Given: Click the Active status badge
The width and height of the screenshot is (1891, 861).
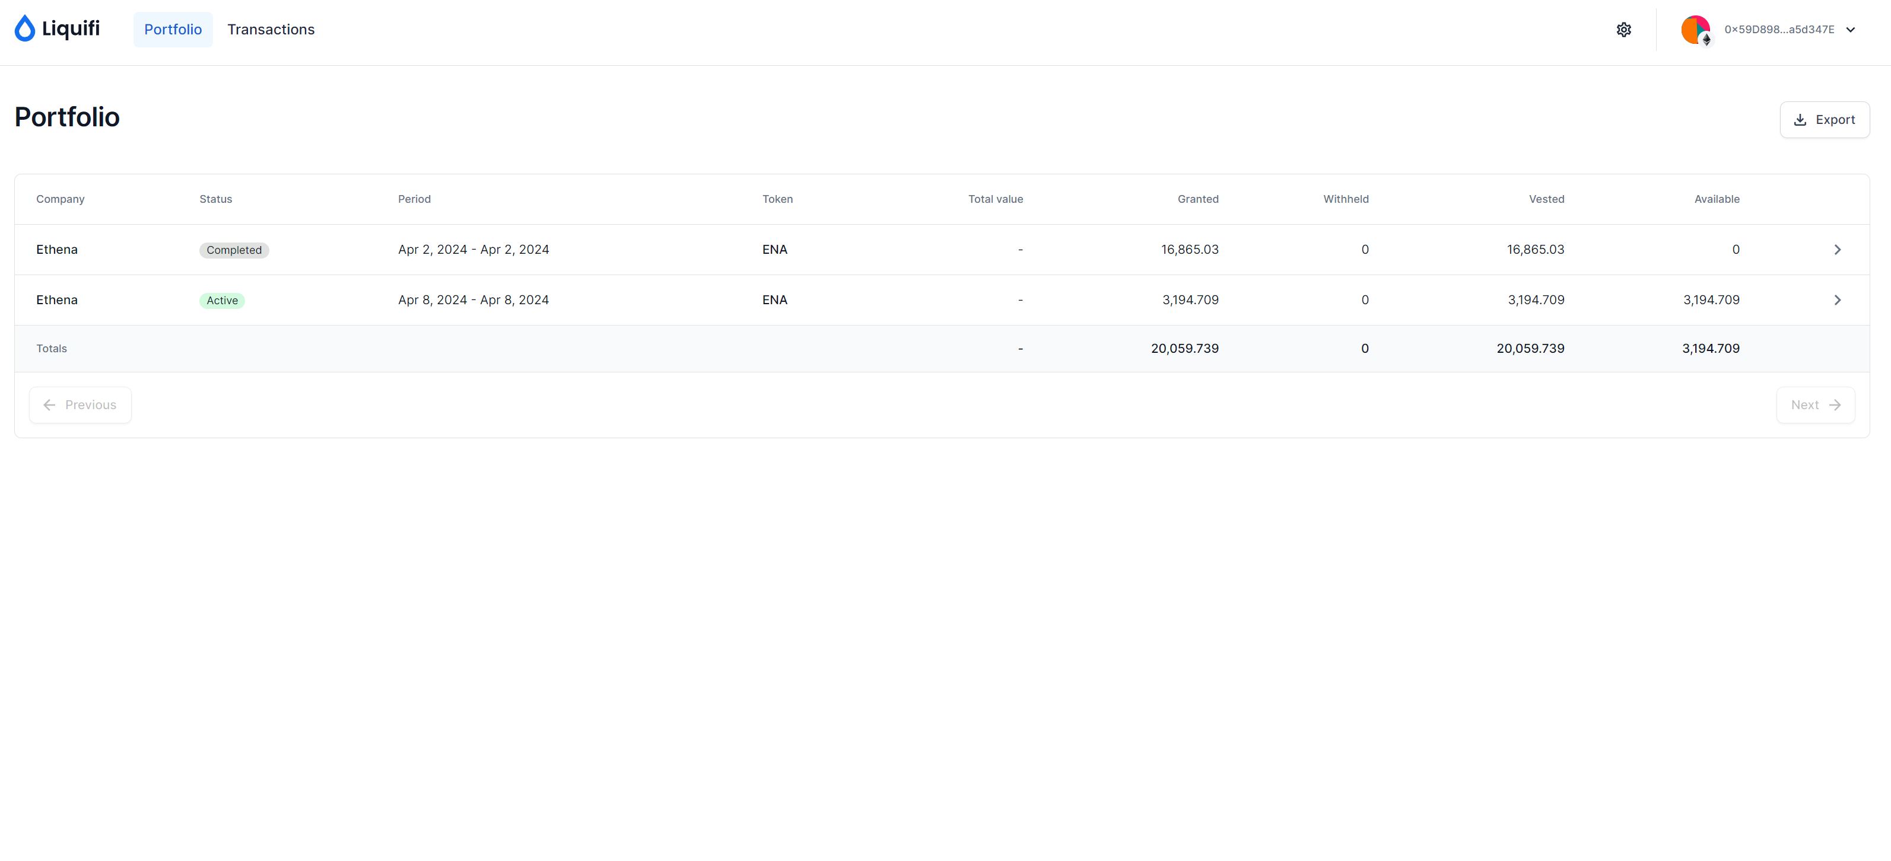Looking at the screenshot, I should tap(222, 301).
